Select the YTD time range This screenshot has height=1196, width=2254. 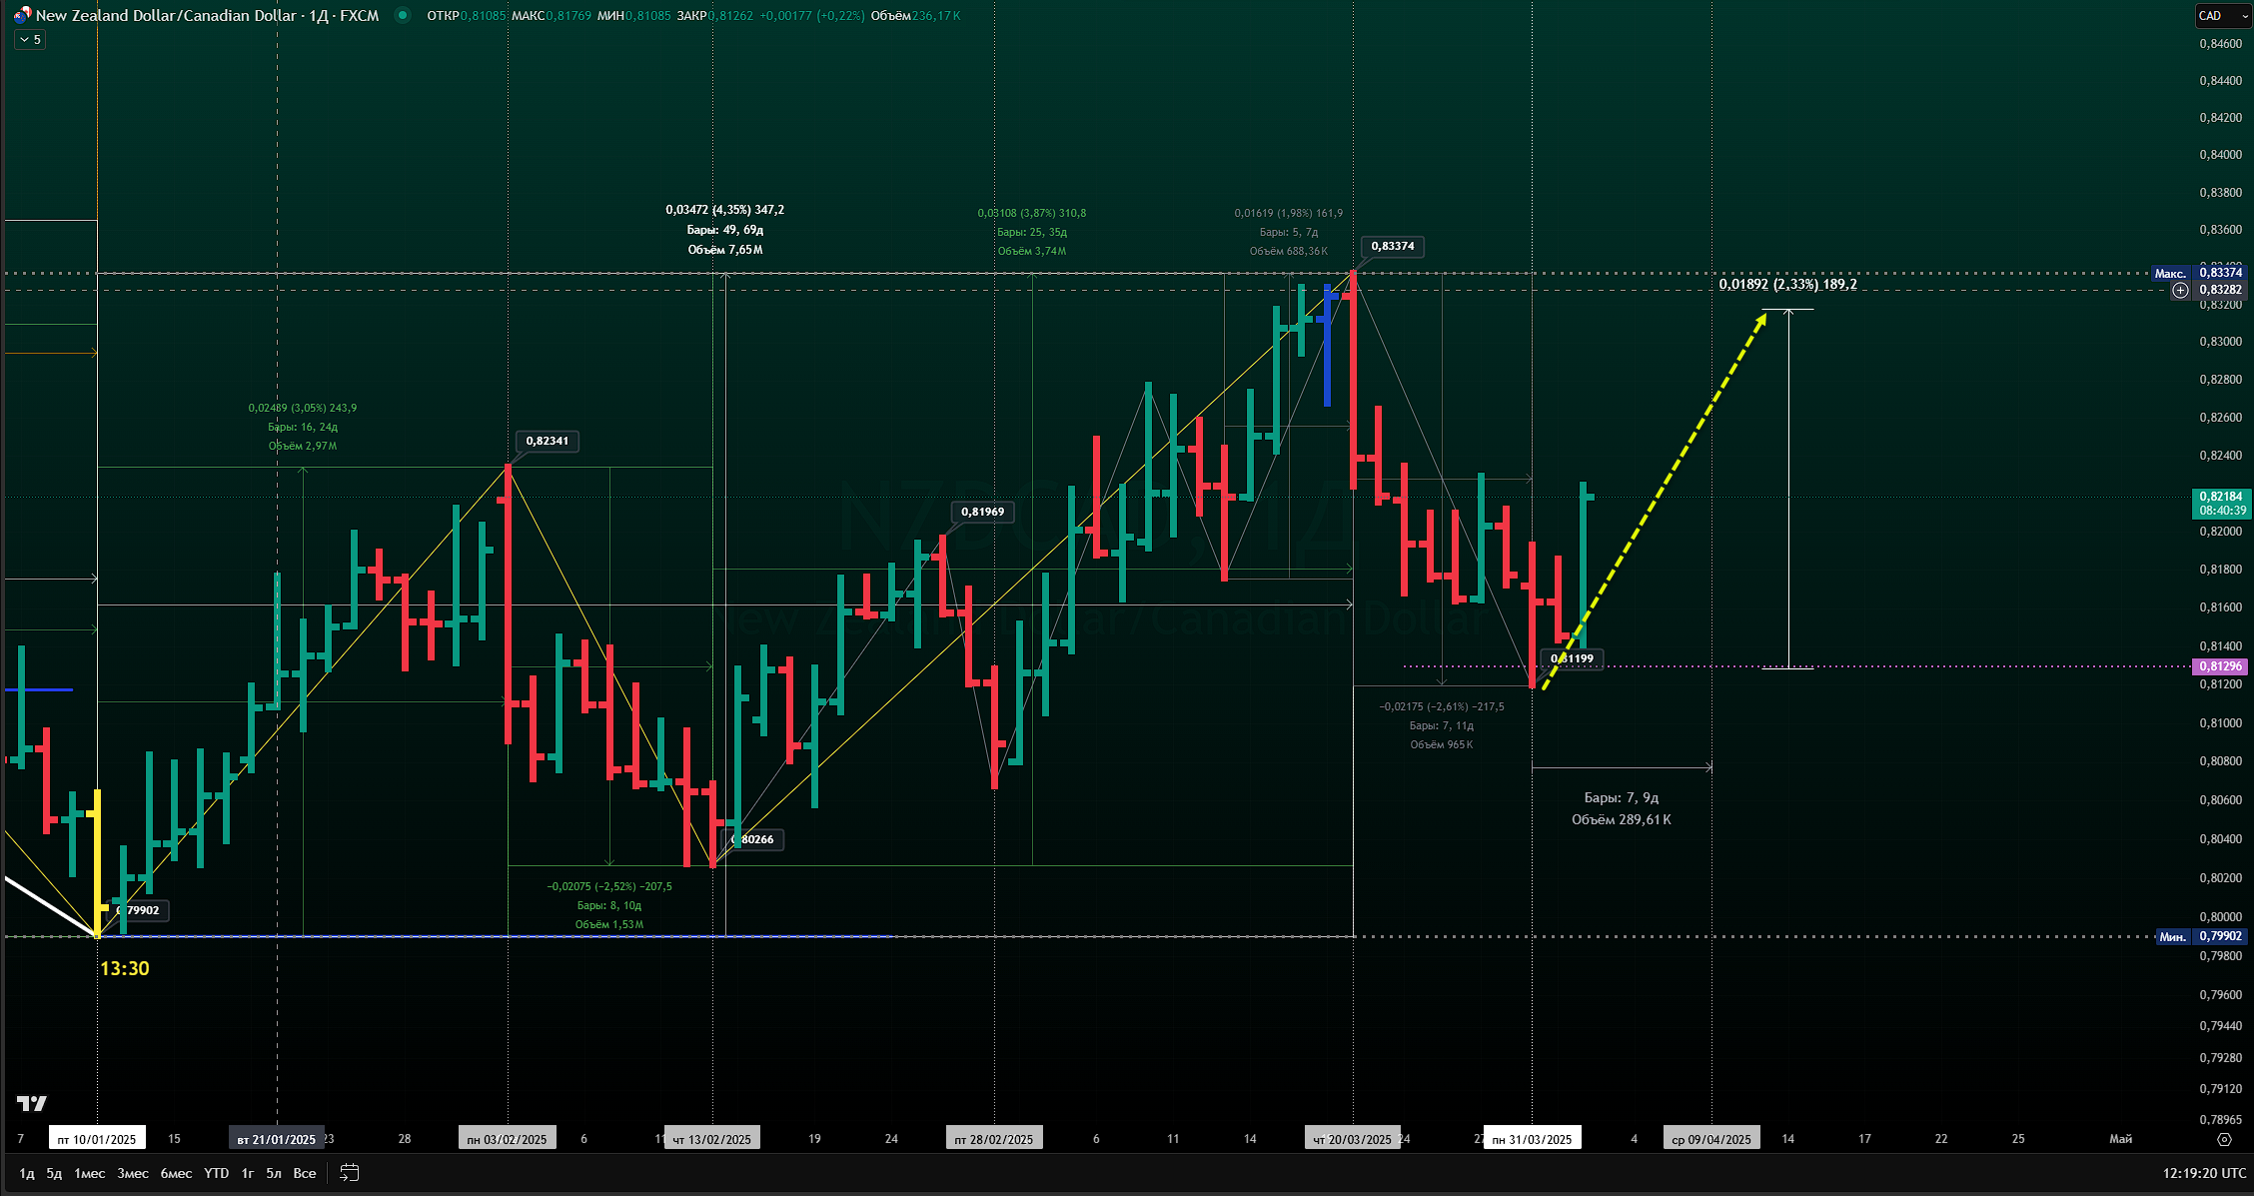click(216, 1173)
